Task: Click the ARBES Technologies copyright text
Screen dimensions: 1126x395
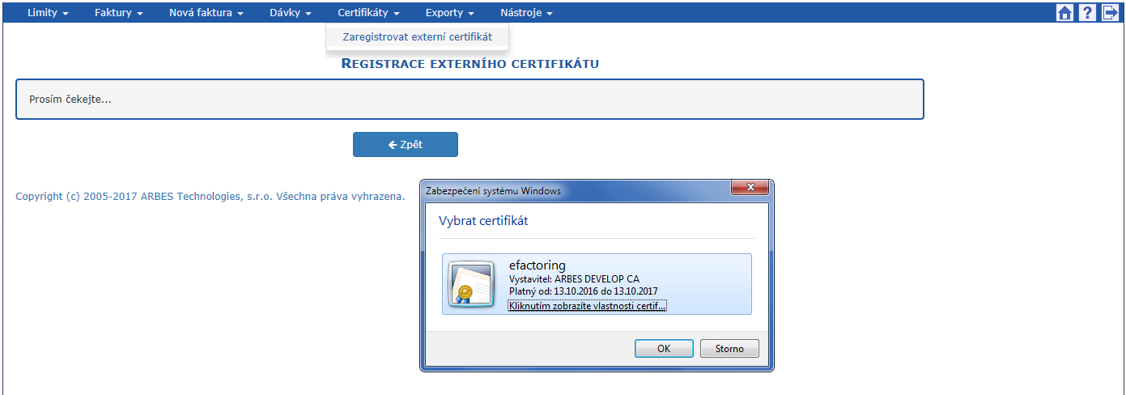Action: (x=210, y=196)
